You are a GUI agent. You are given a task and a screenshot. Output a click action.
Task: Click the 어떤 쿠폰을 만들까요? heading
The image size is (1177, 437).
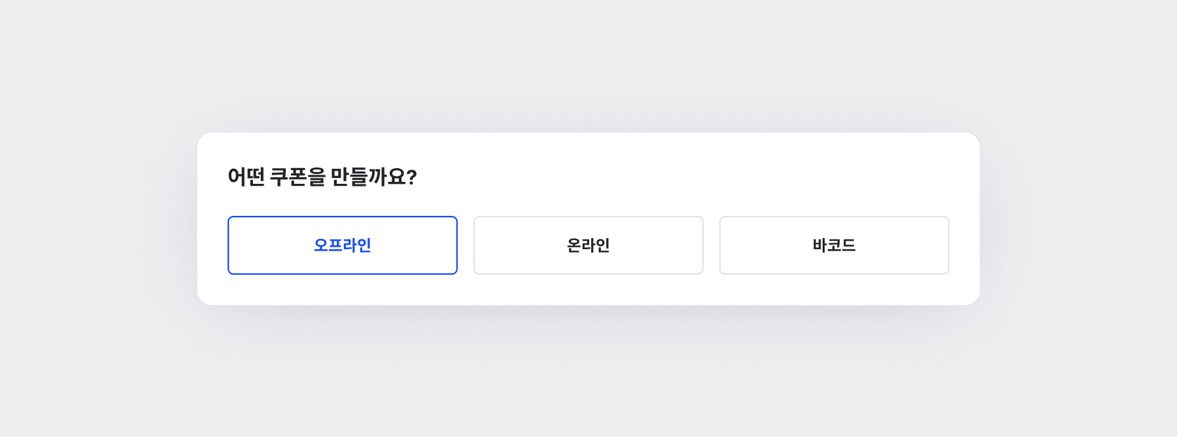(322, 177)
